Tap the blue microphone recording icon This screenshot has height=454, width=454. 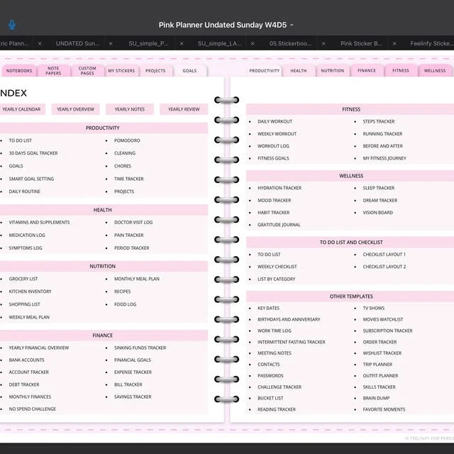click(12, 25)
